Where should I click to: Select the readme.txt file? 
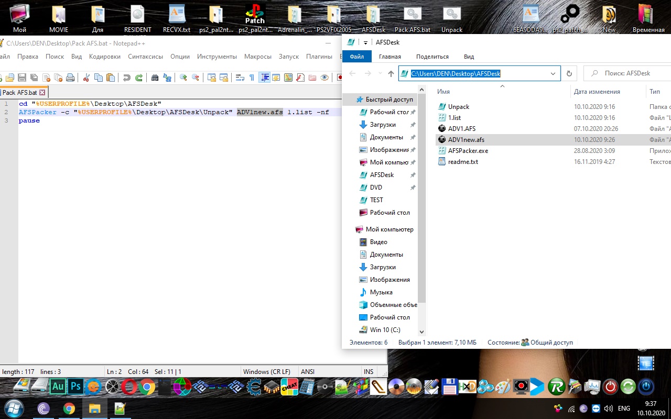(x=463, y=162)
